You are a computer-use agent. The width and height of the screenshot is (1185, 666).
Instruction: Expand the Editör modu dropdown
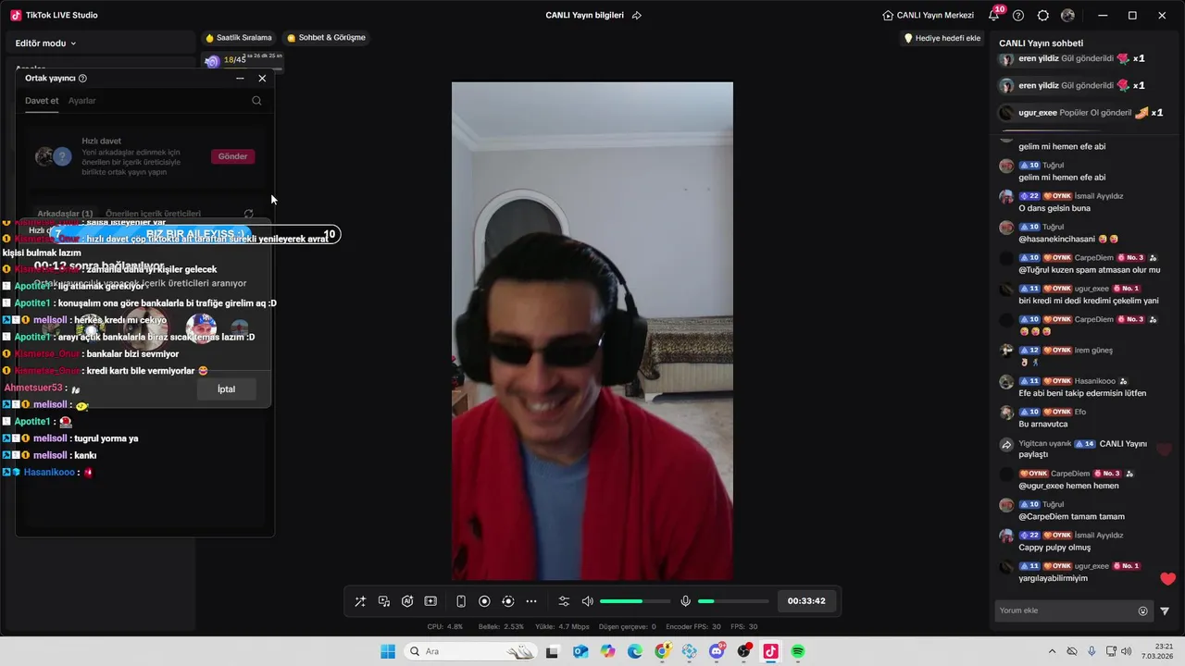pyautogui.click(x=45, y=43)
